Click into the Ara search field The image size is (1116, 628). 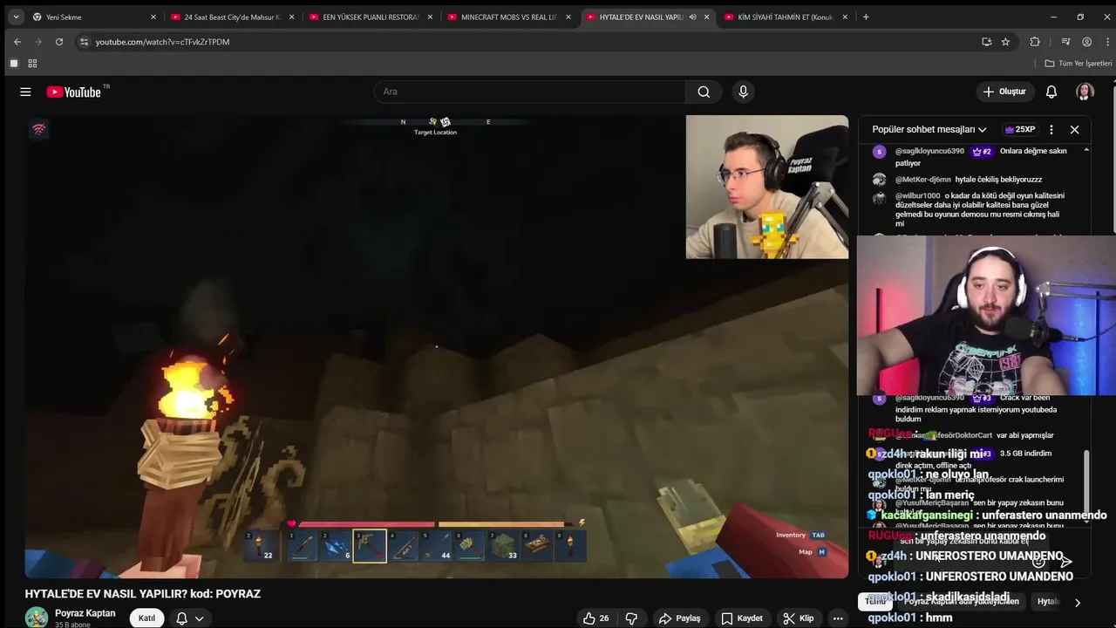530,92
